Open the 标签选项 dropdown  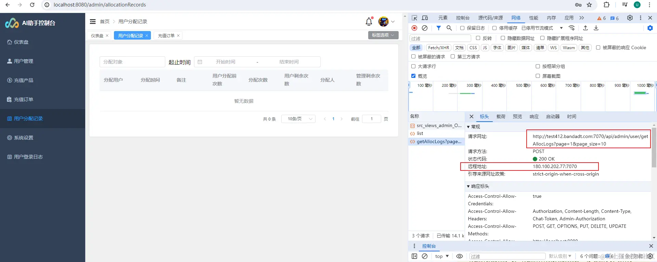coord(383,35)
